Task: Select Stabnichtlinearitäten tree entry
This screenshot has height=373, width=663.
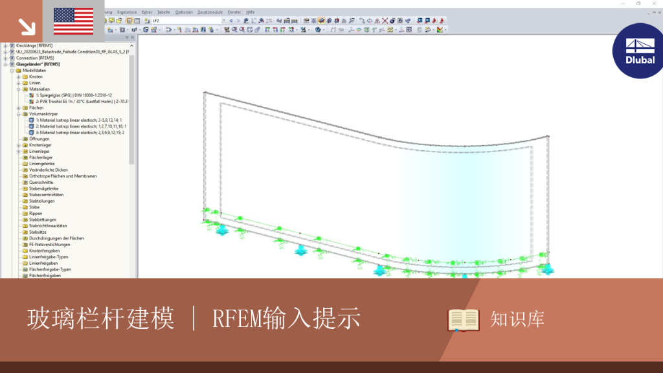Action: [48, 226]
